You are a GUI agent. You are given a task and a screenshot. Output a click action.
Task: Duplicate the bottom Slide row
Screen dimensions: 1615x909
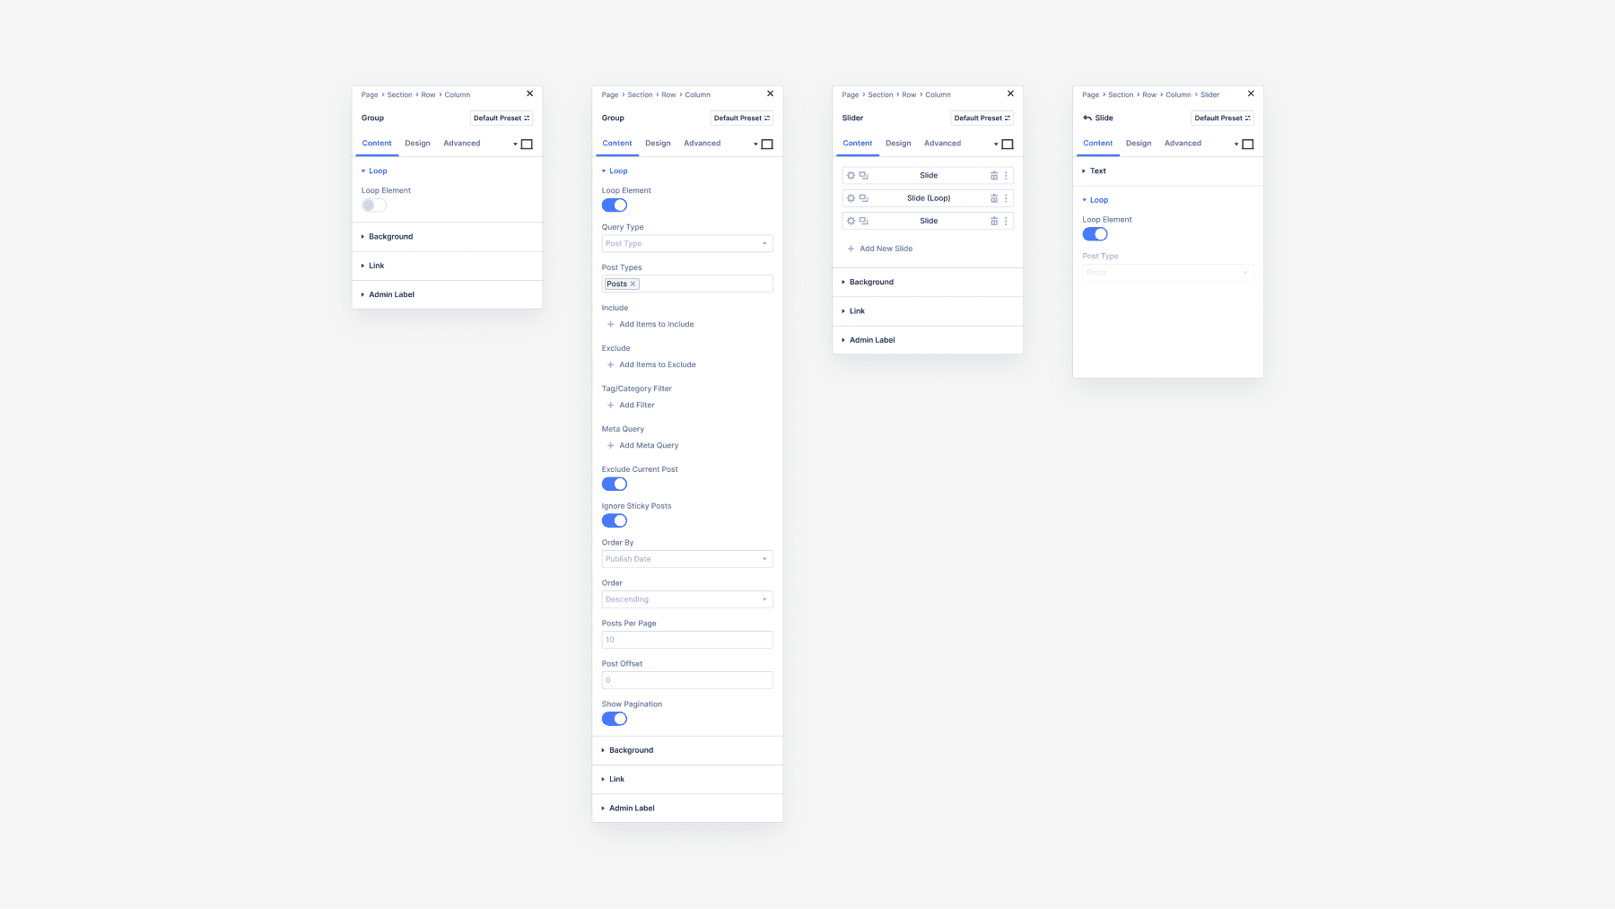(863, 221)
